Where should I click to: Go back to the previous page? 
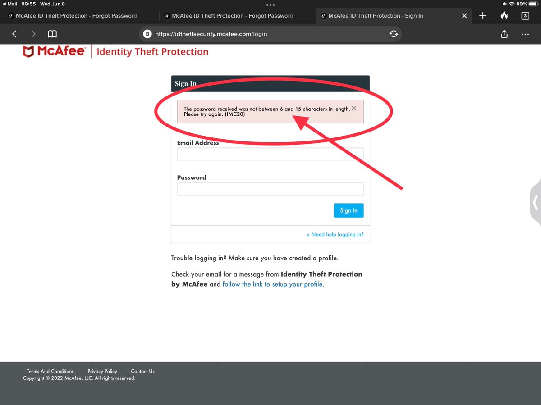click(14, 34)
